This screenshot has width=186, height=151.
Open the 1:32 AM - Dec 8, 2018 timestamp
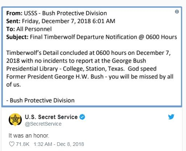(59, 144)
